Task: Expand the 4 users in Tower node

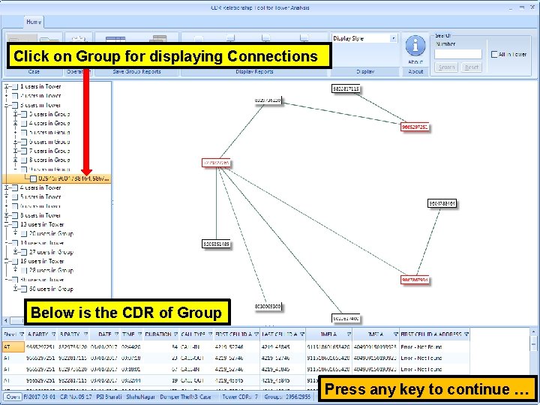Action: pos(6,188)
